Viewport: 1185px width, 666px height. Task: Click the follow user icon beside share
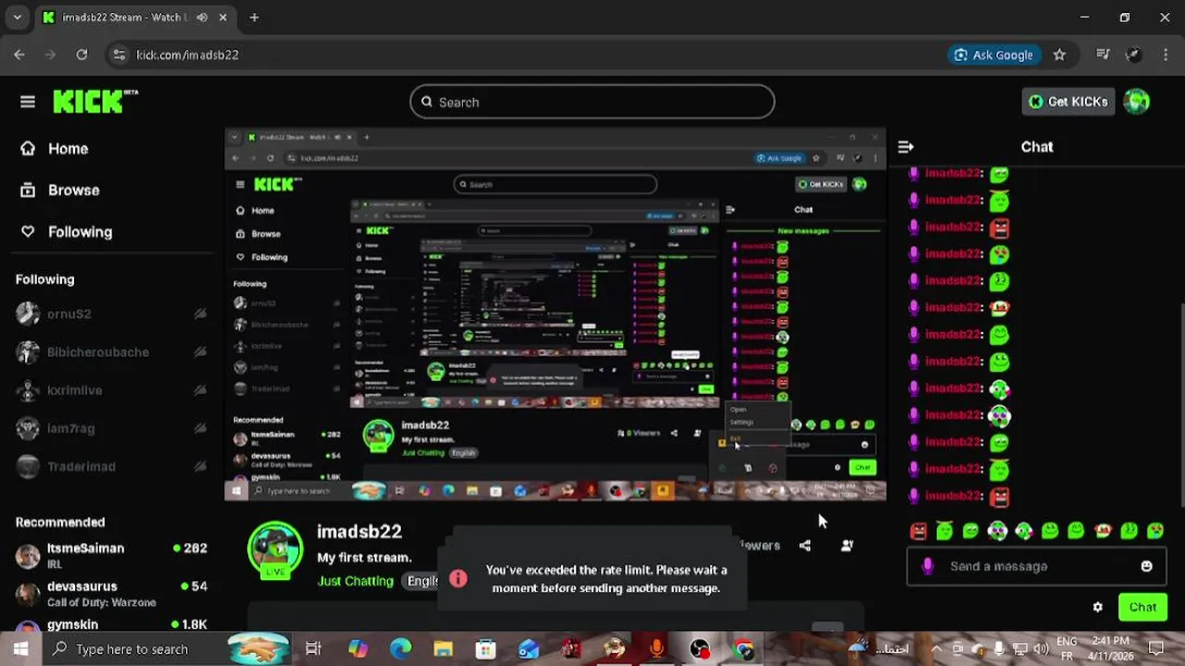point(846,546)
